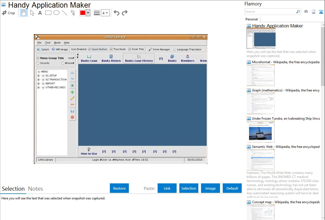Activate the hand pan tool
325x220 pixels.
(24, 13)
